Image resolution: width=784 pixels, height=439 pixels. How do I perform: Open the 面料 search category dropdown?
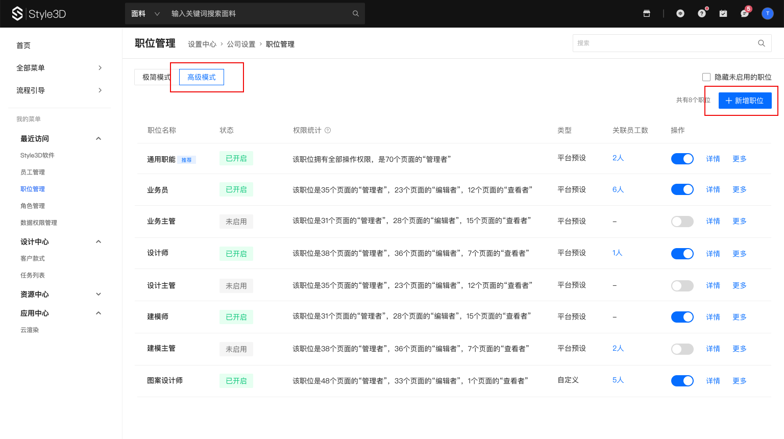[x=145, y=14]
